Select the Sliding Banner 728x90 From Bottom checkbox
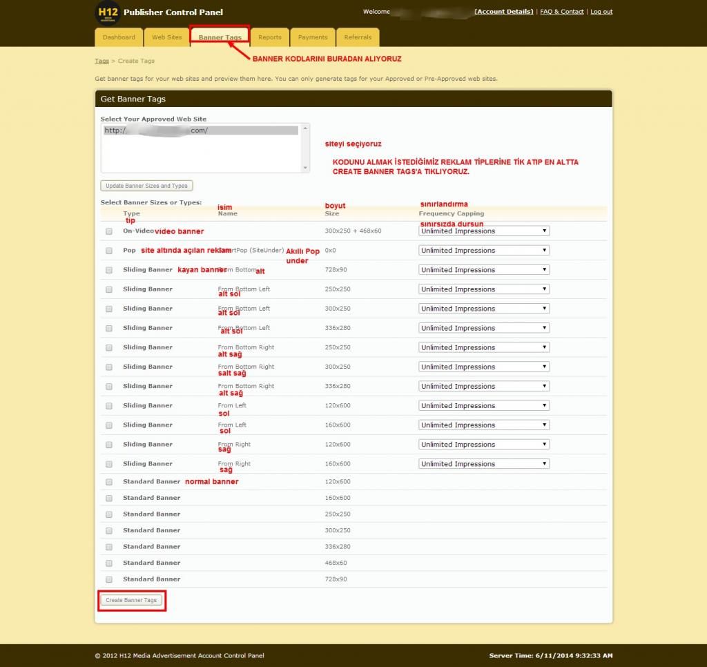 pos(109,270)
